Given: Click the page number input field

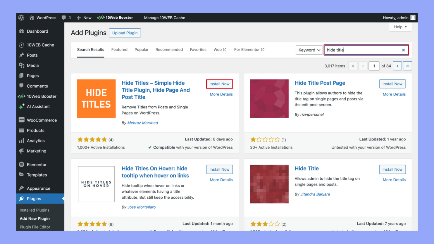Looking at the screenshot, I should 374,66.
